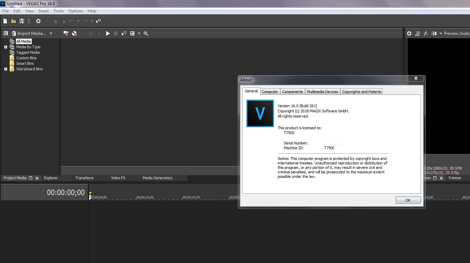Open the Redo history dropdown arrow
Screen dimensions: 470x263
(x=92, y=21)
